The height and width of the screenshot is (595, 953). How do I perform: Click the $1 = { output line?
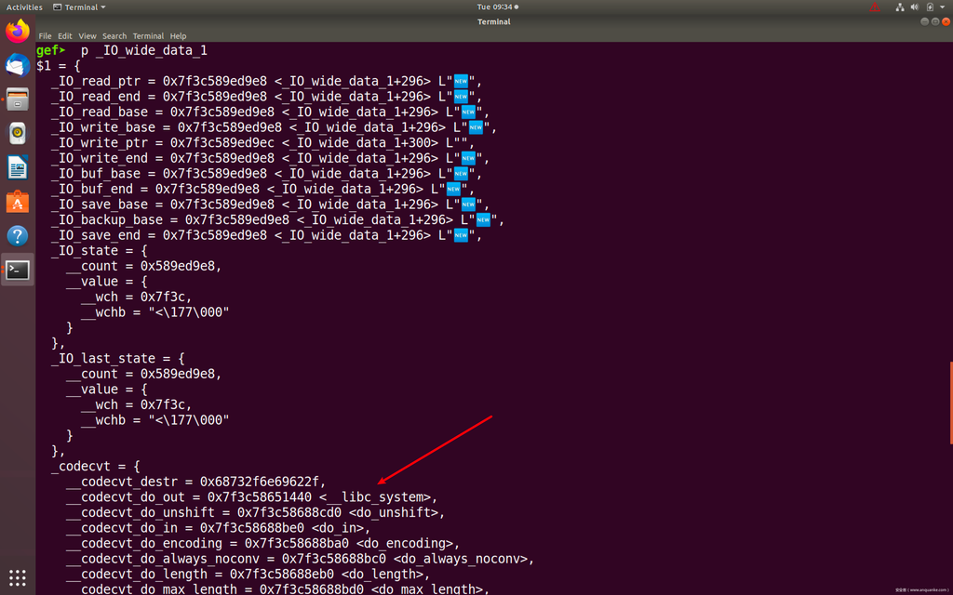59,66
